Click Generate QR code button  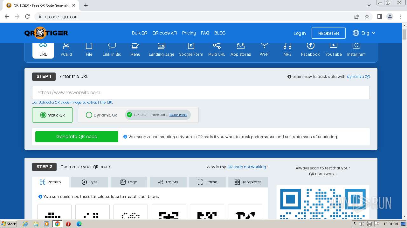click(x=77, y=136)
